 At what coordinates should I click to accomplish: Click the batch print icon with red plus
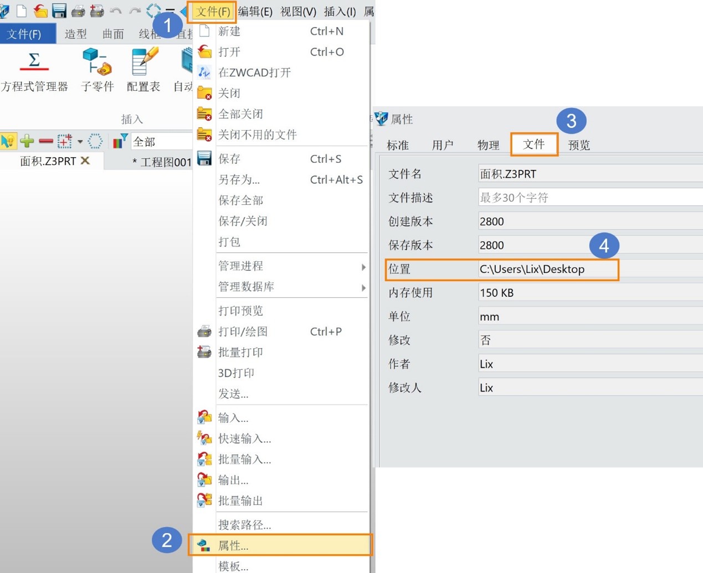(97, 11)
